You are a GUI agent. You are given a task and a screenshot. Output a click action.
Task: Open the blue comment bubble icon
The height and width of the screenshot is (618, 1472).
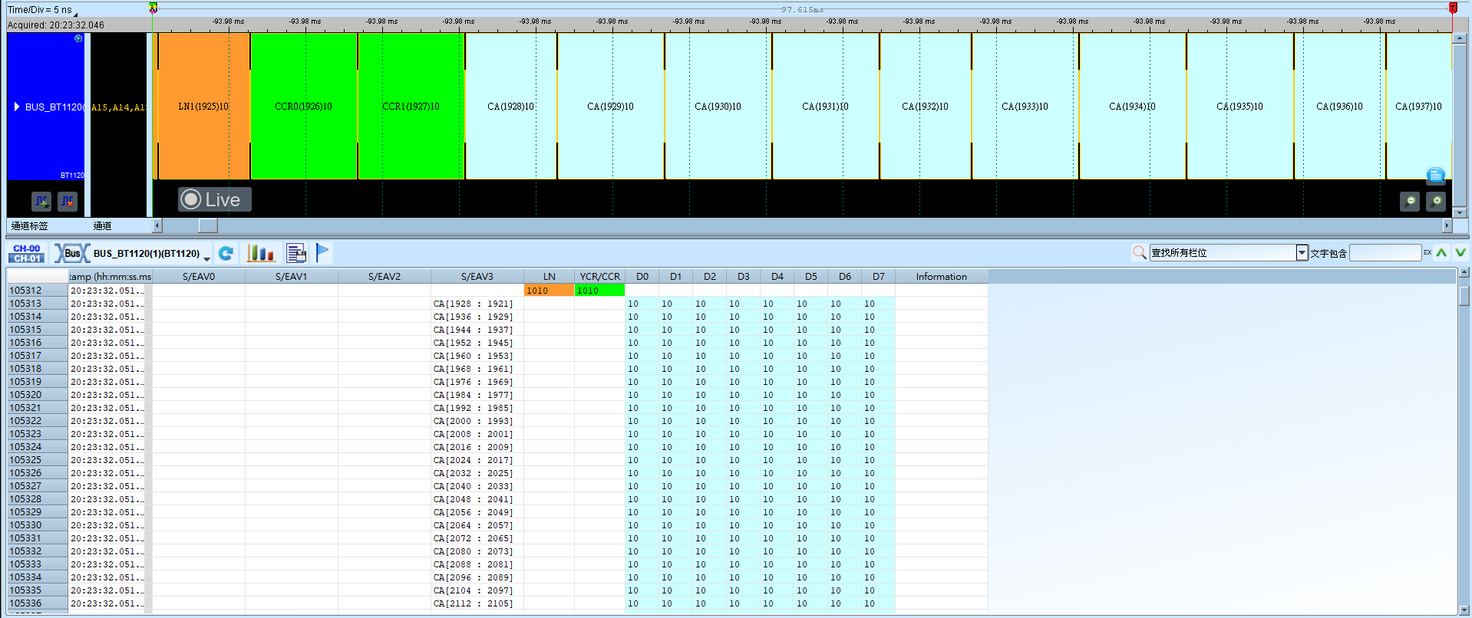click(x=1436, y=176)
